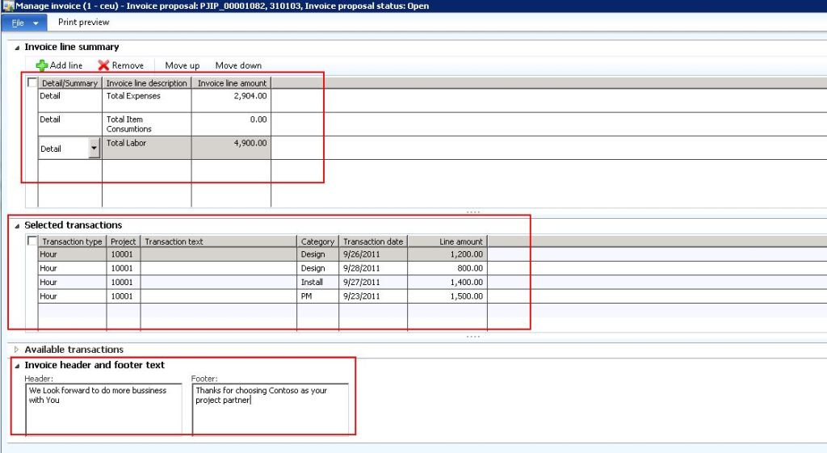Image resolution: width=827 pixels, height=453 pixels.
Task: Click the splitter dots below Selected transactions grid
Action: point(473,337)
